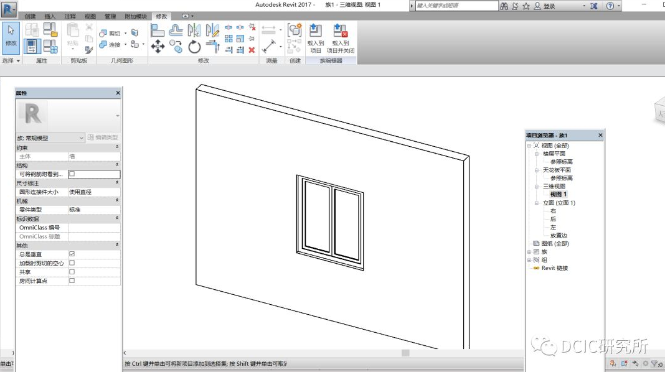The image size is (665, 372).
Task: Switch to the 附加模块 ribbon tab
Action: 136,17
